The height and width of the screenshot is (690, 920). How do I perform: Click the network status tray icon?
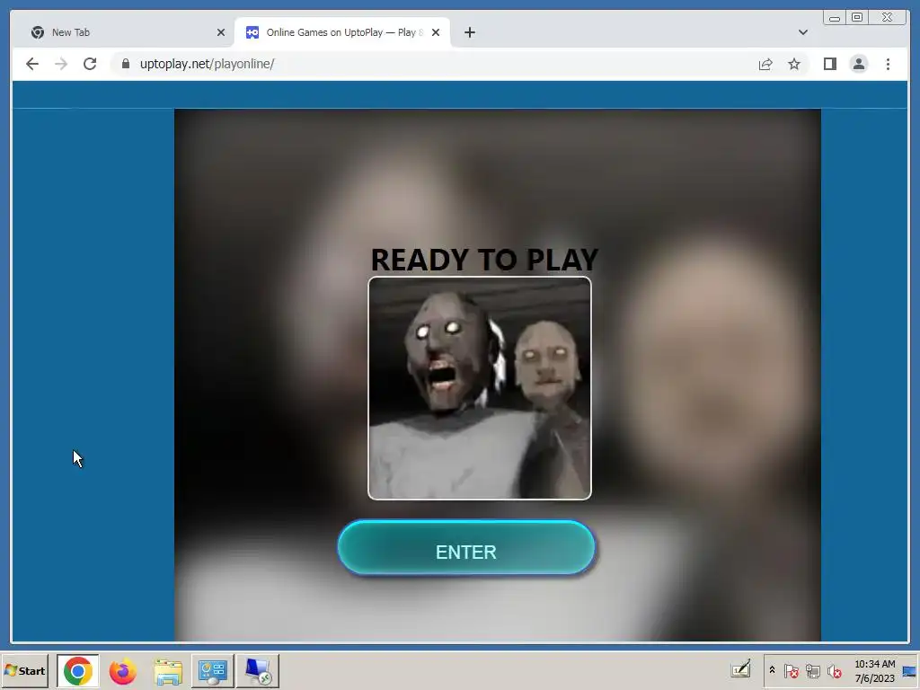coord(812,670)
